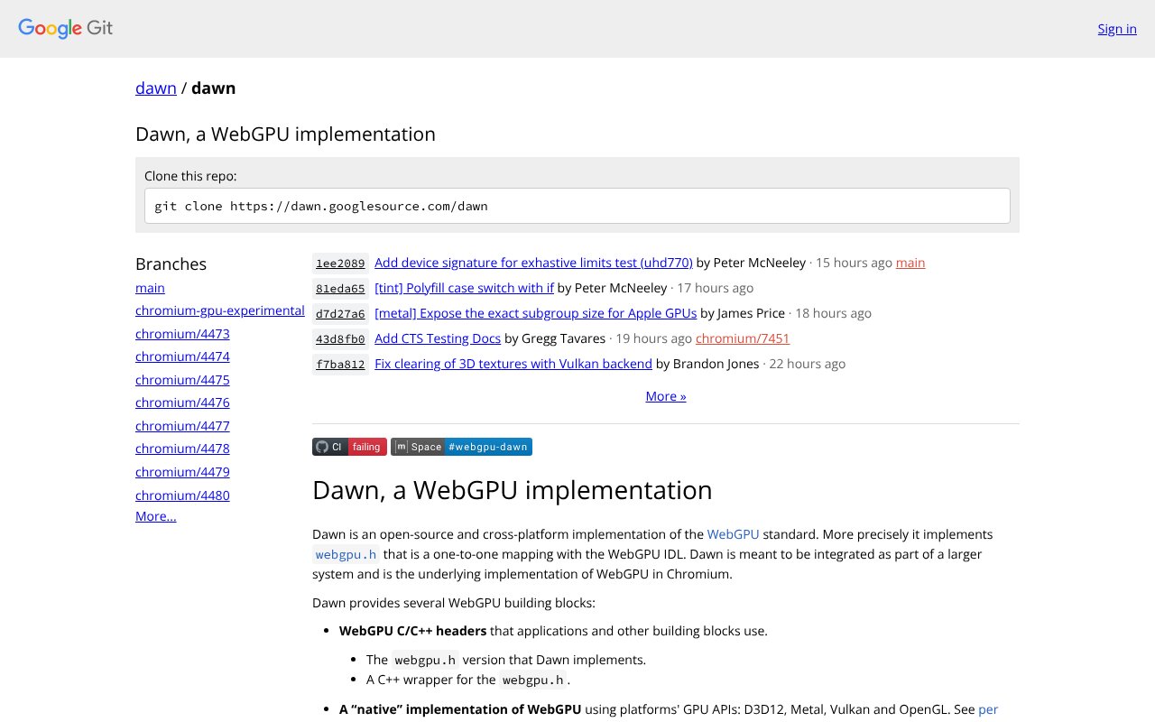The width and height of the screenshot is (1155, 722).
Task: Open branch chromium/4476
Action: 182,403
